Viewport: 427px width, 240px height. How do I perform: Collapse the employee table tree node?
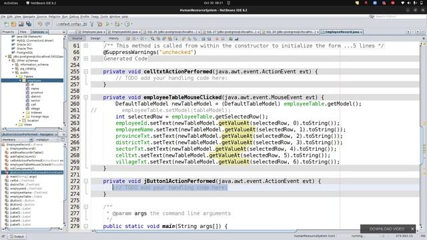20,81
